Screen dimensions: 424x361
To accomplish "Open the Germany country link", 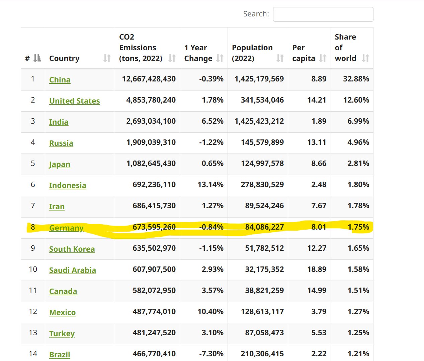I will click(66, 228).
